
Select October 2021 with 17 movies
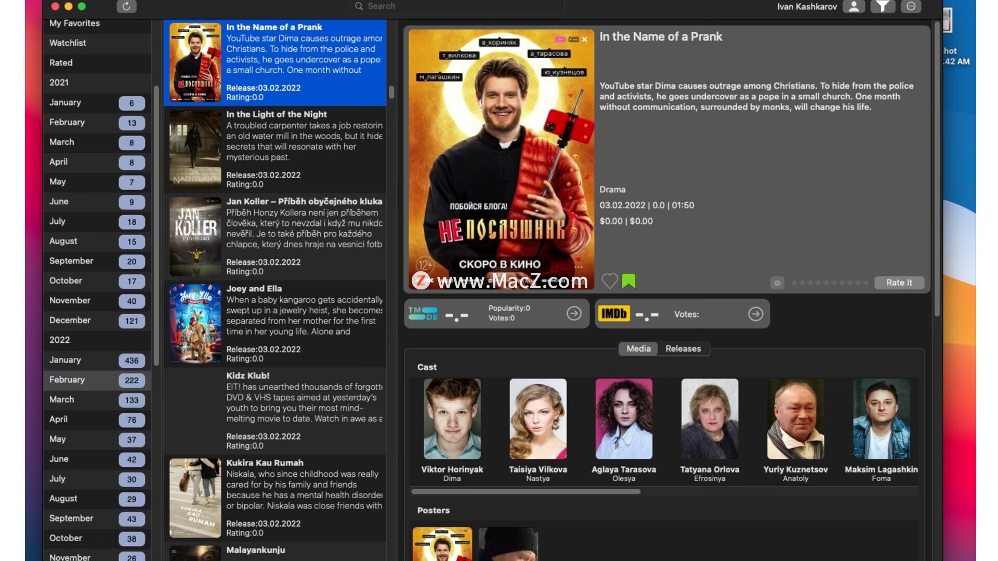[x=97, y=281]
